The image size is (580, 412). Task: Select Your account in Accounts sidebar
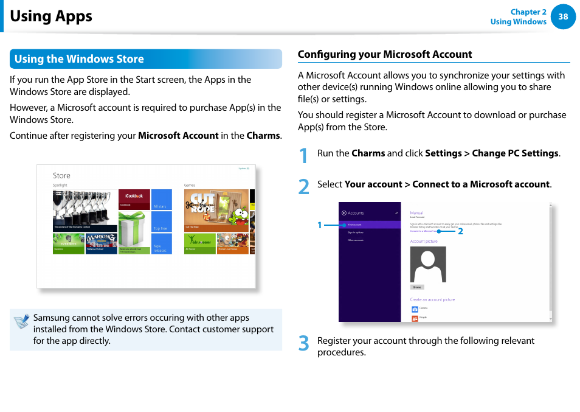click(x=370, y=225)
